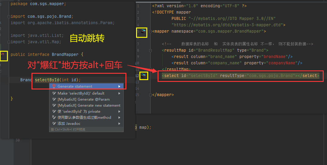Viewport: 327px width, 165px height.
Task: Choose Generate statement from the intention menu
Action: click(86, 86)
